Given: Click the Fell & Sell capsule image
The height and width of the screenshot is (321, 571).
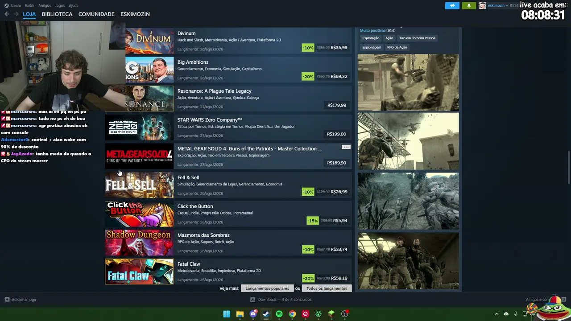Looking at the screenshot, I should click(x=139, y=185).
